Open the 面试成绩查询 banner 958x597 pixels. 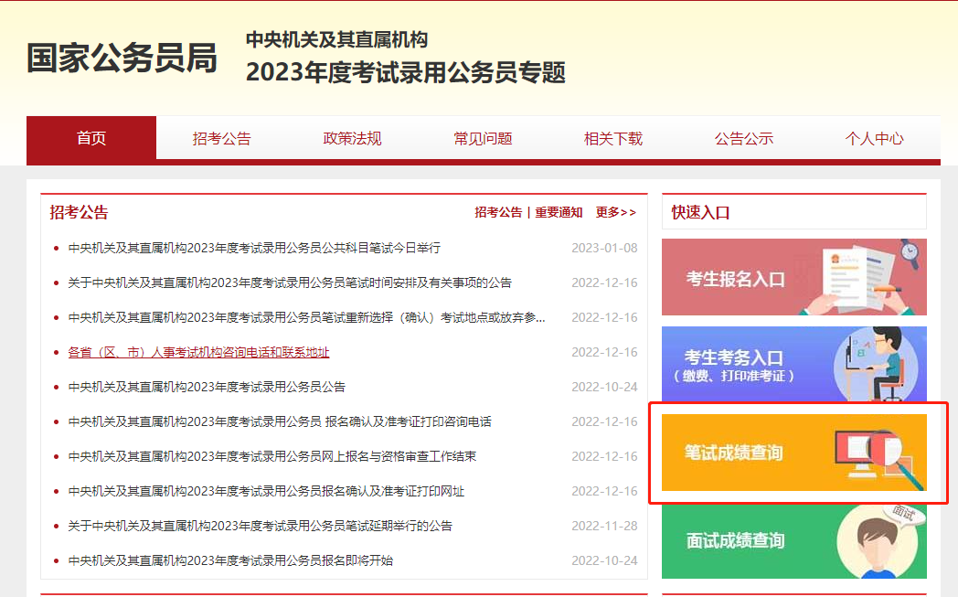793,540
